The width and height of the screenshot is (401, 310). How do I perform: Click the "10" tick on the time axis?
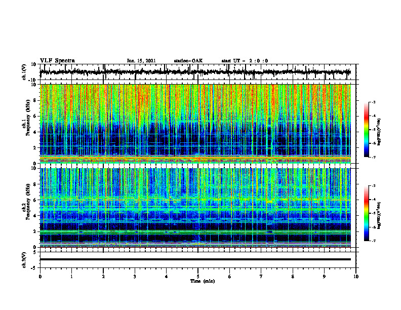tap(356, 277)
